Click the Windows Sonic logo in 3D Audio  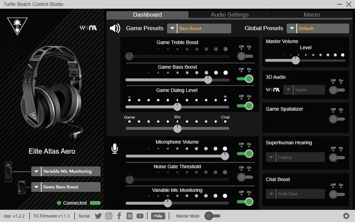(x=273, y=90)
